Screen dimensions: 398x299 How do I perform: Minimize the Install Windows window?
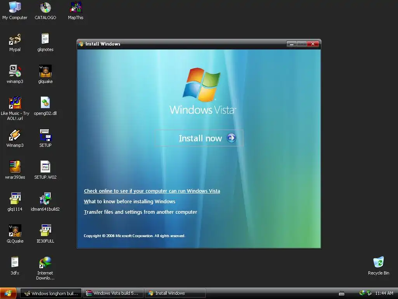tap(292, 44)
